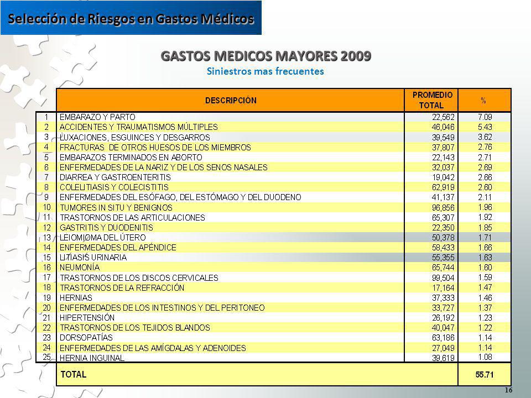Screen dimensions: 531x398
Task: Click percentage 1.71 in Leiomioma row
Action: coord(485,238)
